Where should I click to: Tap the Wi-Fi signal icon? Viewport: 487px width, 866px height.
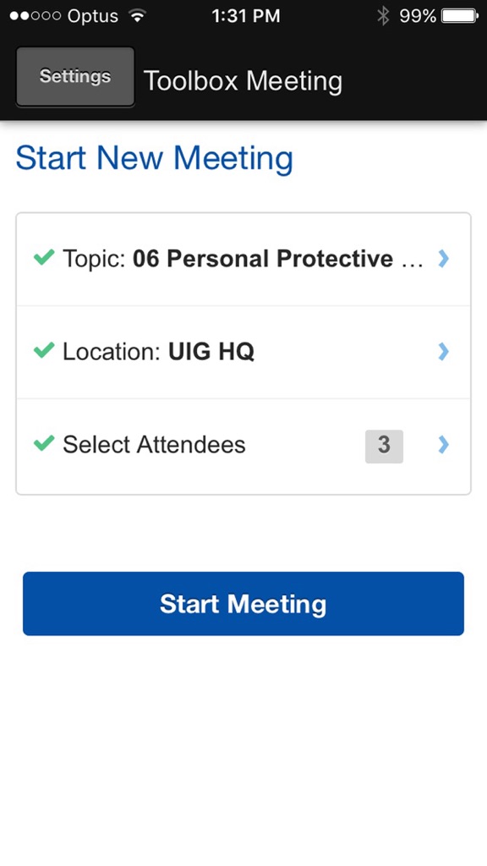pos(136,15)
